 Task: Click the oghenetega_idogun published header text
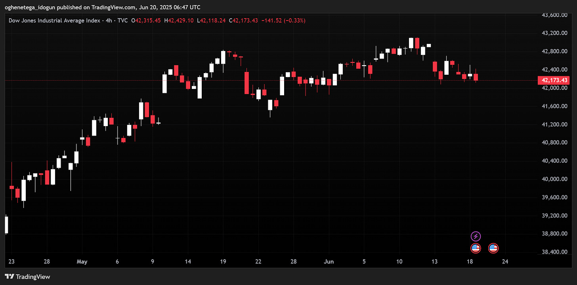[102, 7]
